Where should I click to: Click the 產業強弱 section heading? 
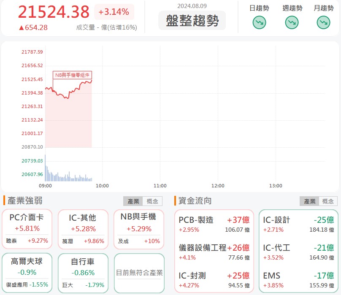point(25,200)
